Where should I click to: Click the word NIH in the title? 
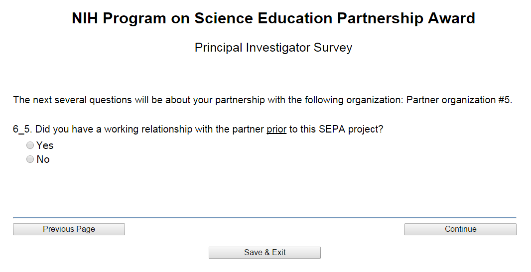(x=86, y=18)
